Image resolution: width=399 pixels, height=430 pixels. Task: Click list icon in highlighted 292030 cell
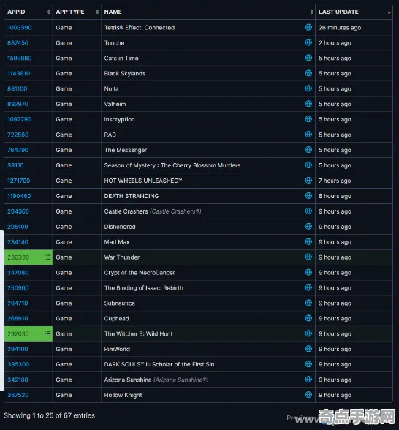pos(47,333)
